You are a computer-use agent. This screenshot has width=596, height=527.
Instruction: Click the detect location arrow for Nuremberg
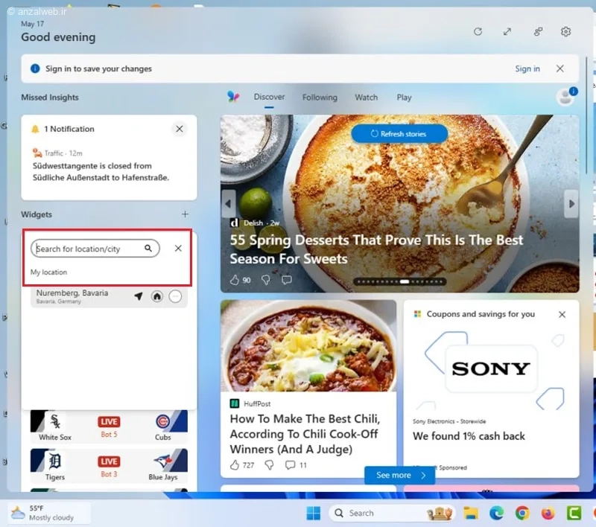(x=138, y=296)
